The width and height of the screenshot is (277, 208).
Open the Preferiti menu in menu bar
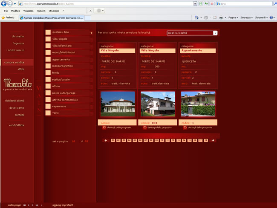click(41, 11)
